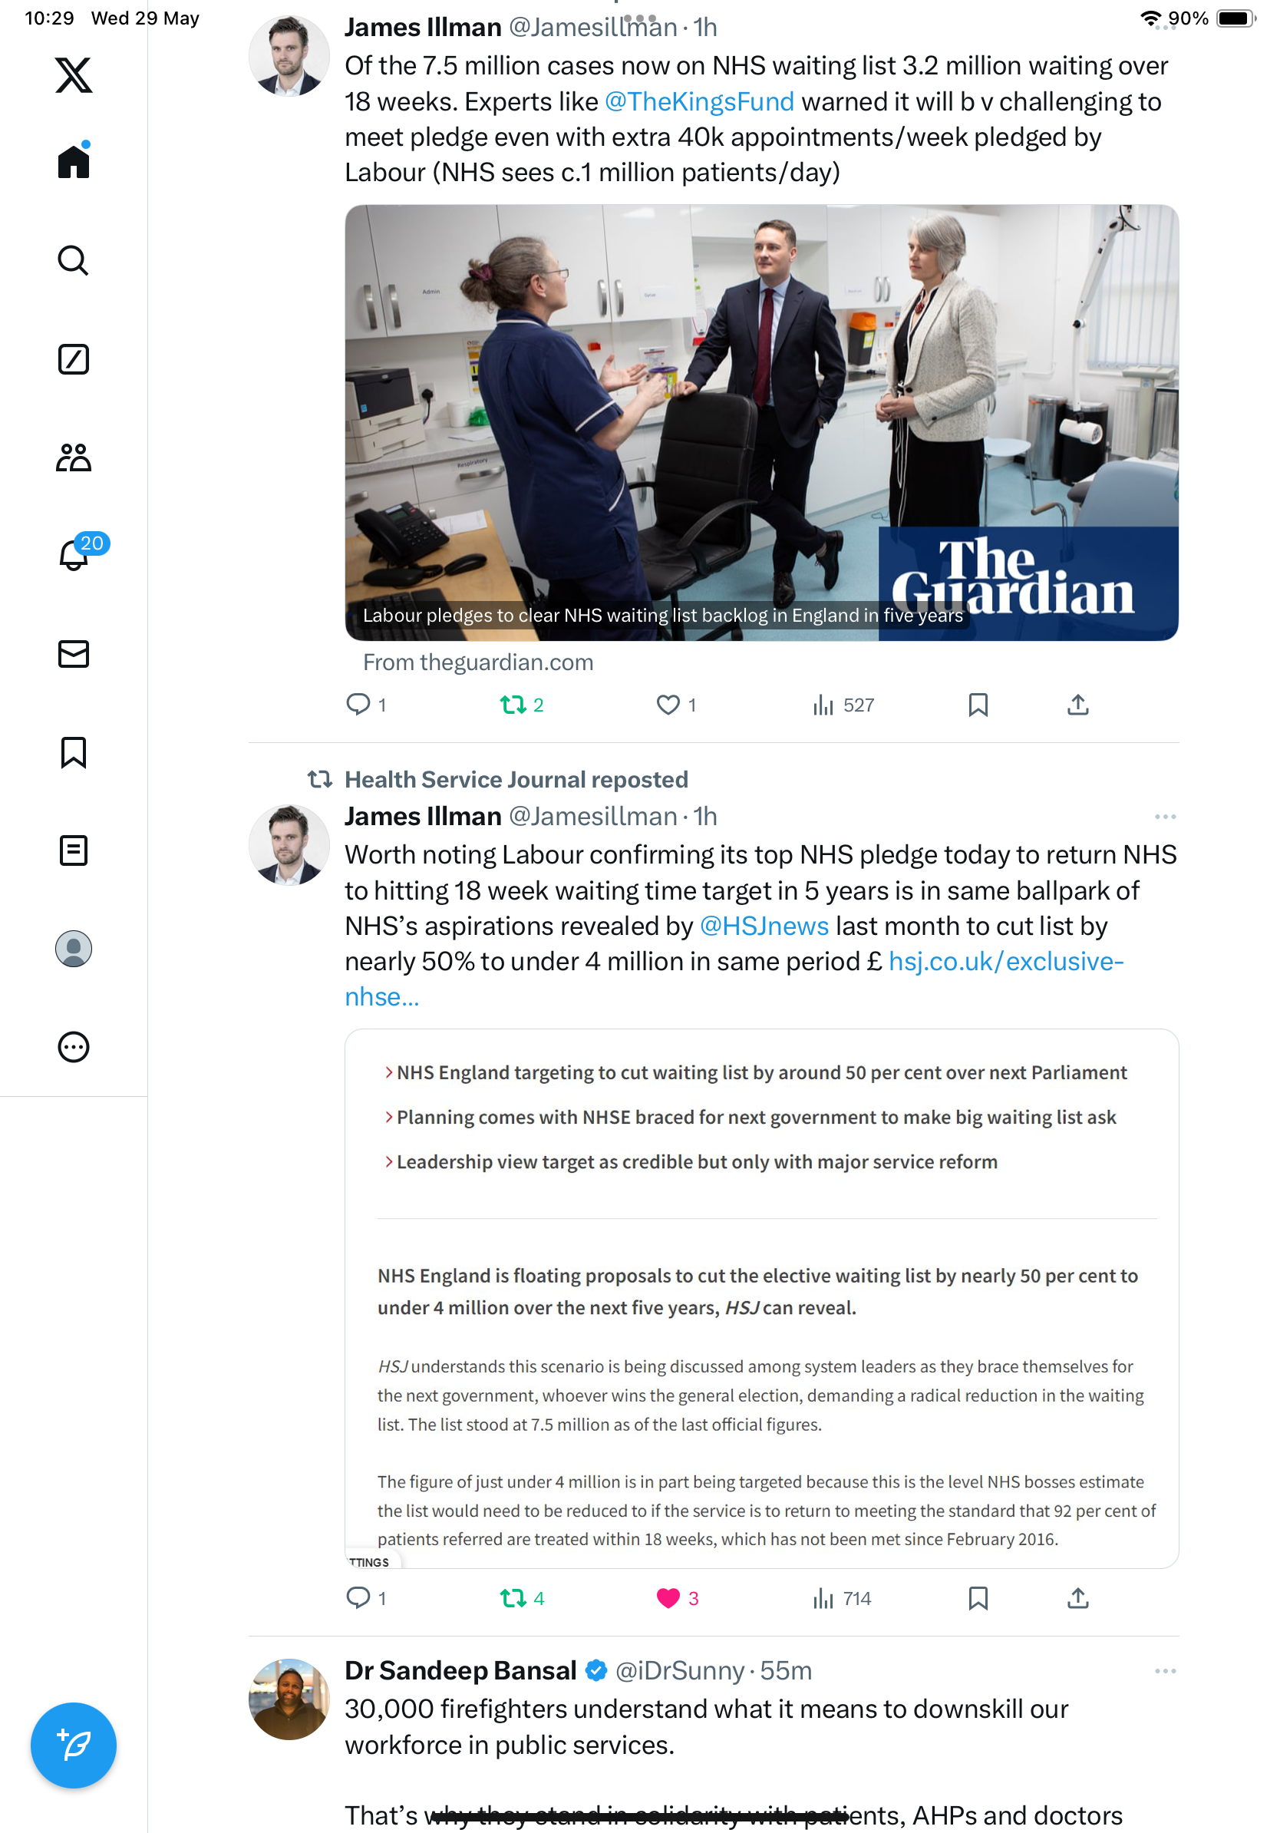
Task: Open Communities people icon
Action: pyautogui.click(x=74, y=457)
